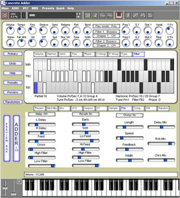This screenshot has width=180, height=198.
Task: Click the toolbar icon right of the piano keyboard
Action: pos(128,15)
